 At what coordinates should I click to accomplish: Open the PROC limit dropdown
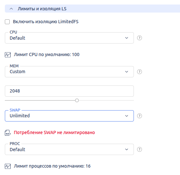[x=69, y=149]
